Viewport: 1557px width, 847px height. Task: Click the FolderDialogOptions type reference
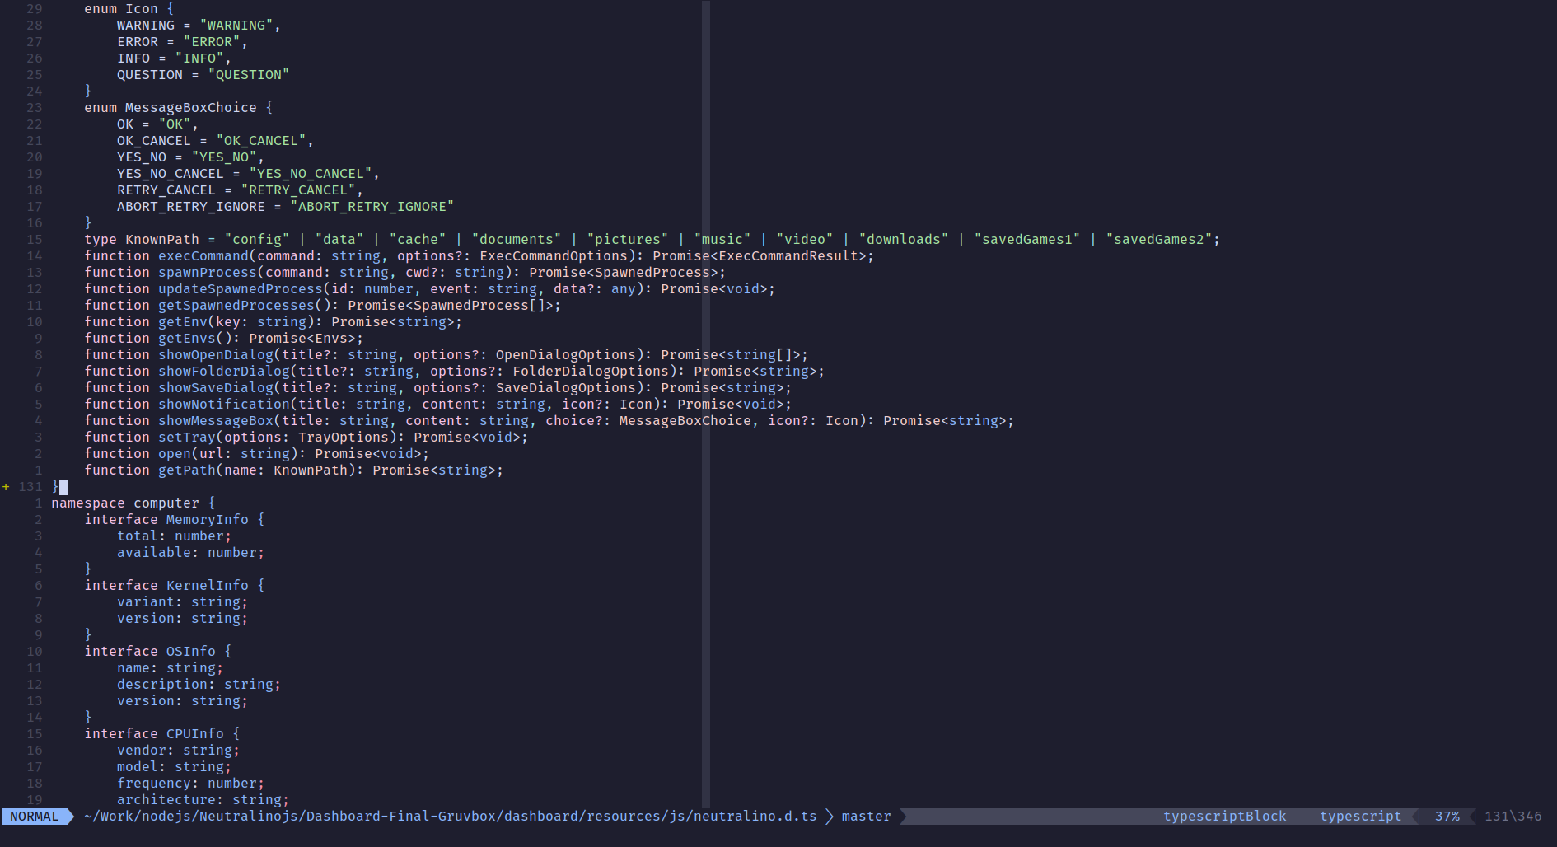point(590,372)
